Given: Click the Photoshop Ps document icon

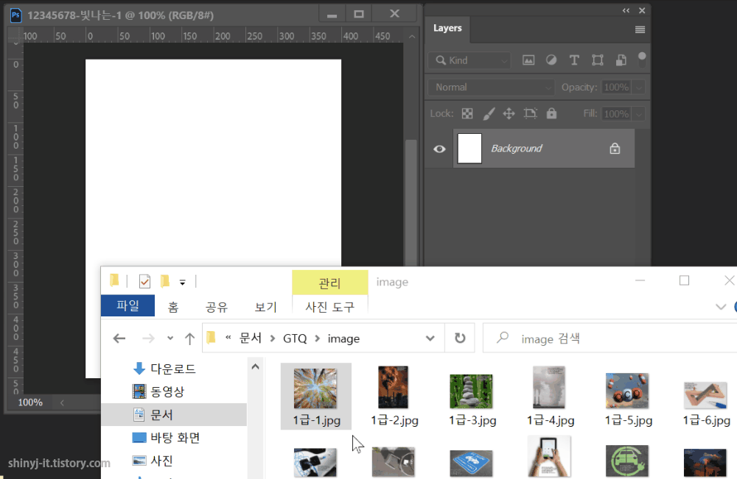Looking at the screenshot, I should pos(15,15).
